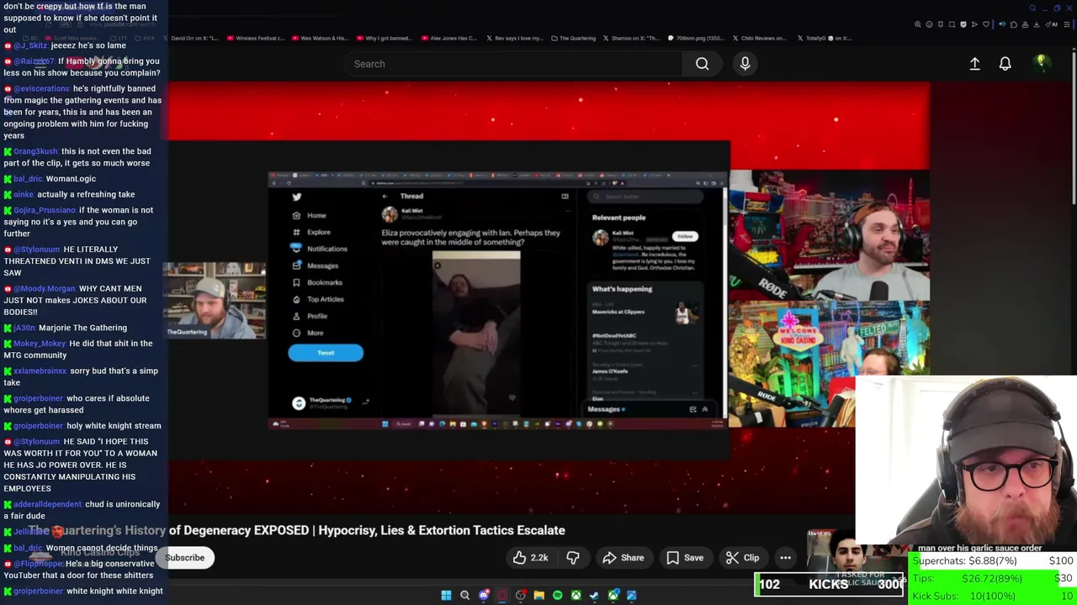
Task: Click chat message 'oinke: actually a refreshing take'
Action: click(70, 195)
